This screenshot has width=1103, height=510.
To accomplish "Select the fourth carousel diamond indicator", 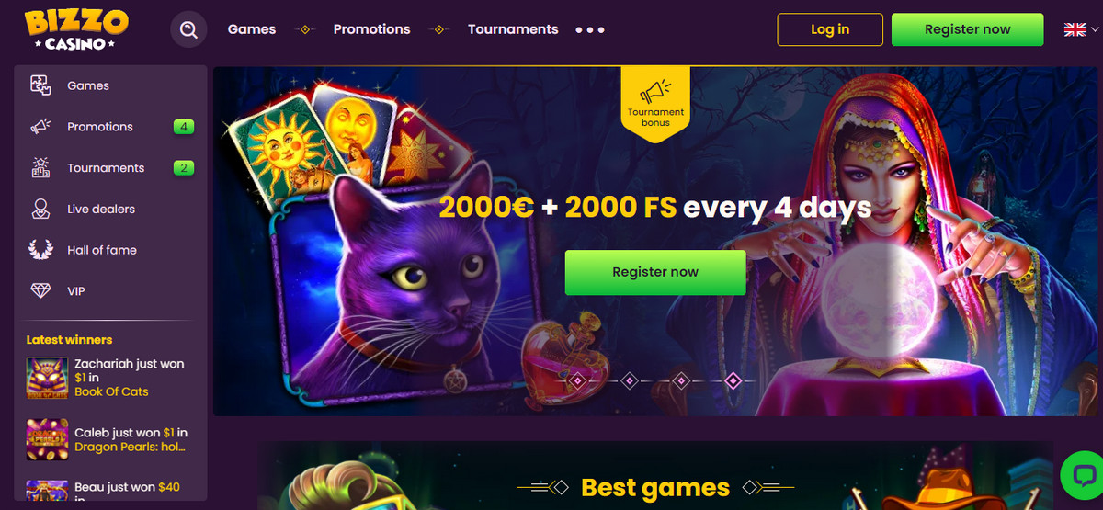I will pos(733,380).
